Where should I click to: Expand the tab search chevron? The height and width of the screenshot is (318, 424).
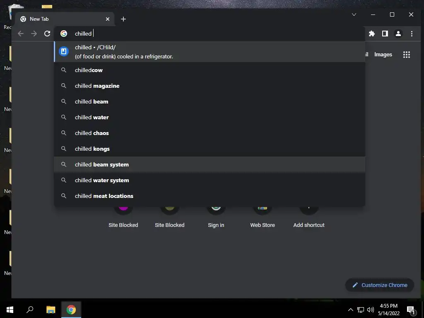(x=354, y=14)
